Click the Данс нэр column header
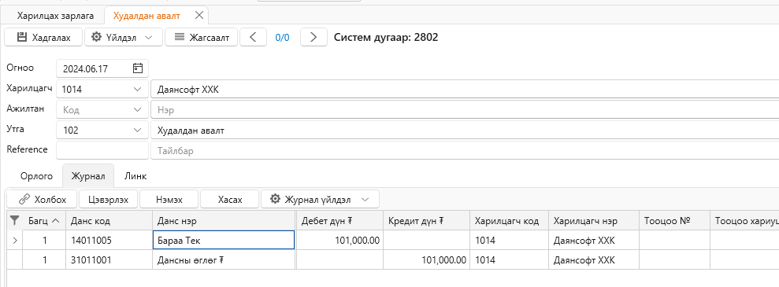The image size is (779, 287). [224, 220]
